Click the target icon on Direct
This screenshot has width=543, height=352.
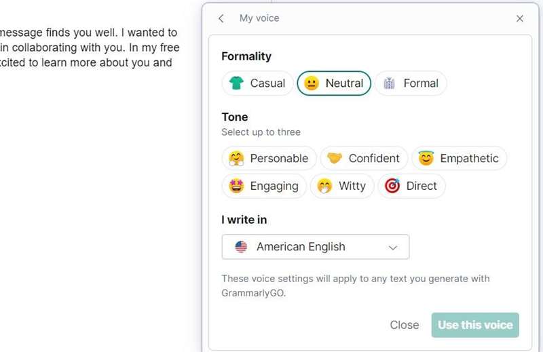[x=392, y=186]
